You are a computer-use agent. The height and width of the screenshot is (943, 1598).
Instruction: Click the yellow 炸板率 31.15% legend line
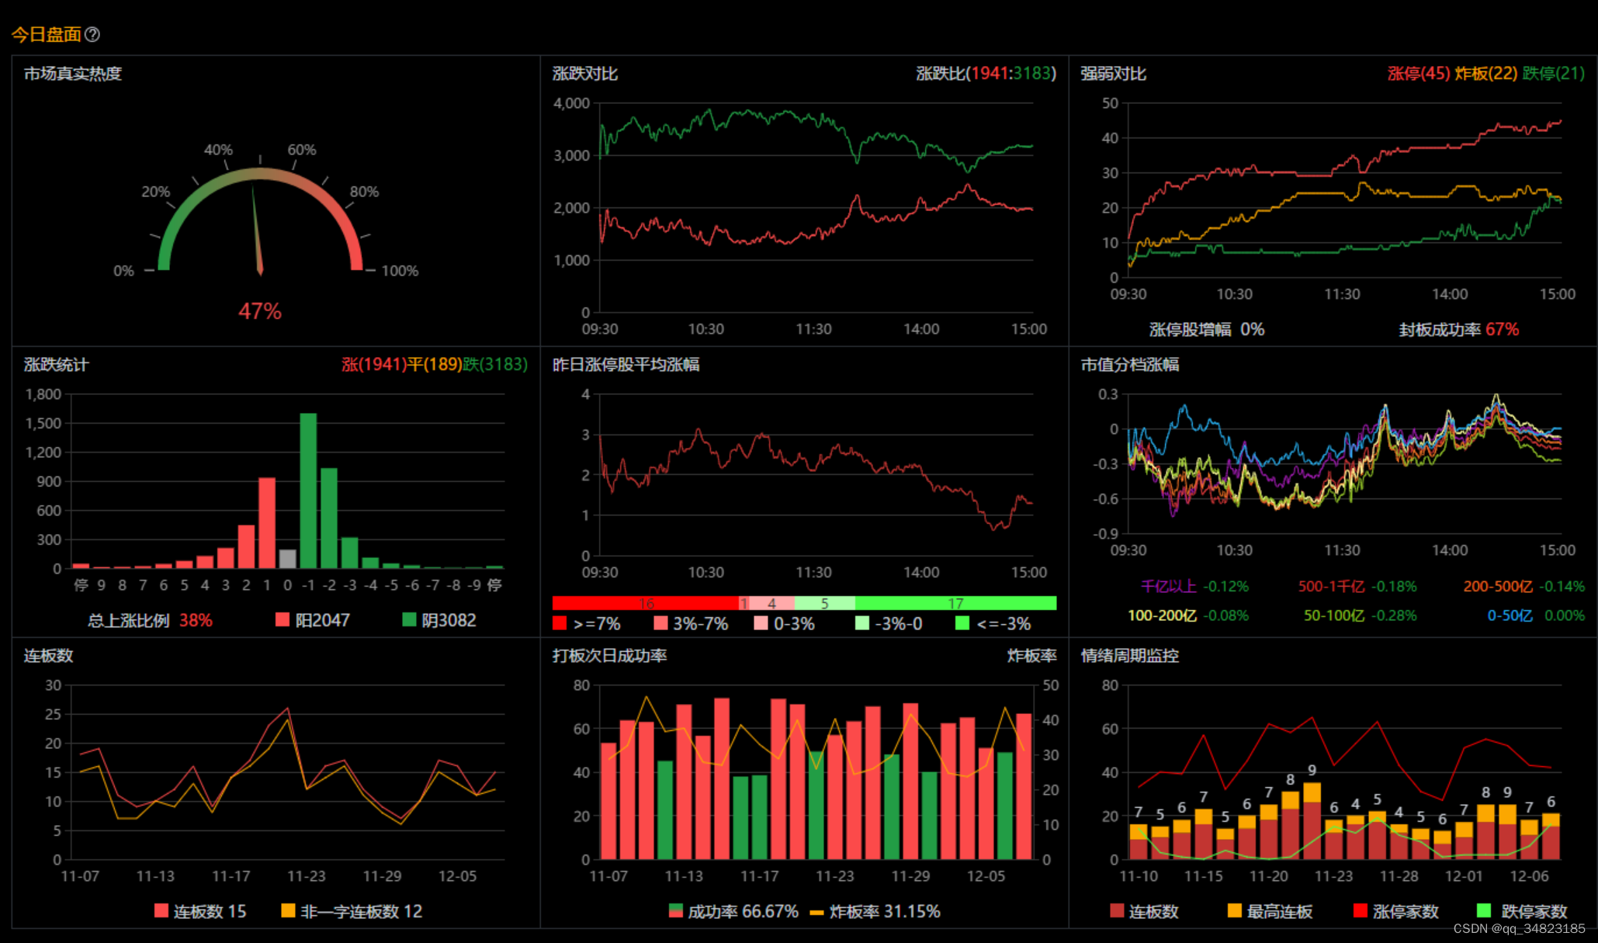[816, 912]
